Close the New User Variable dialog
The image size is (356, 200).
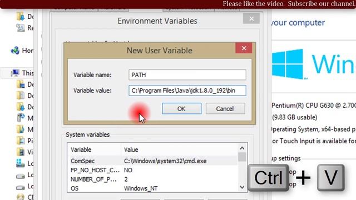[244, 48]
